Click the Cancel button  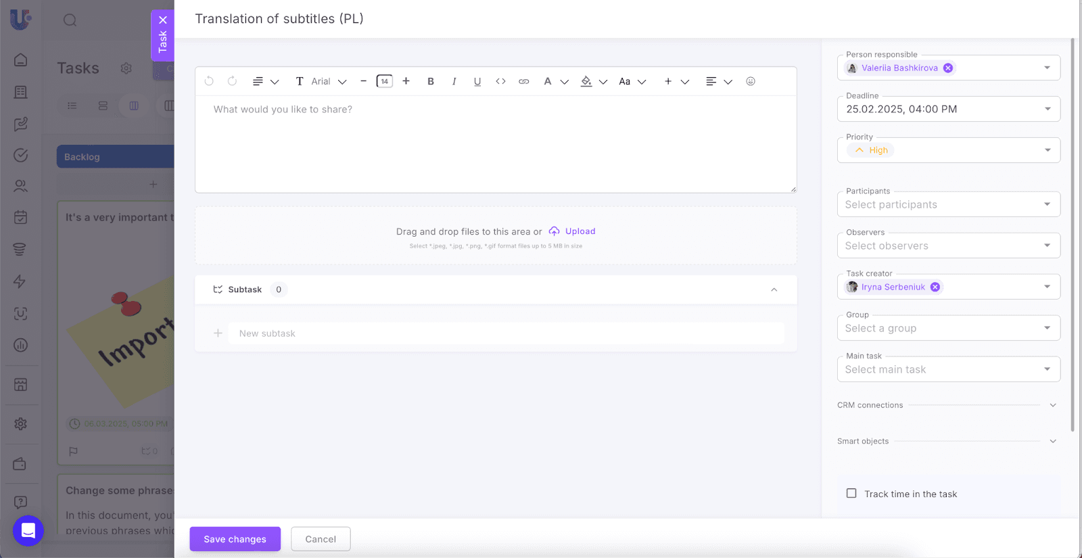click(x=321, y=539)
